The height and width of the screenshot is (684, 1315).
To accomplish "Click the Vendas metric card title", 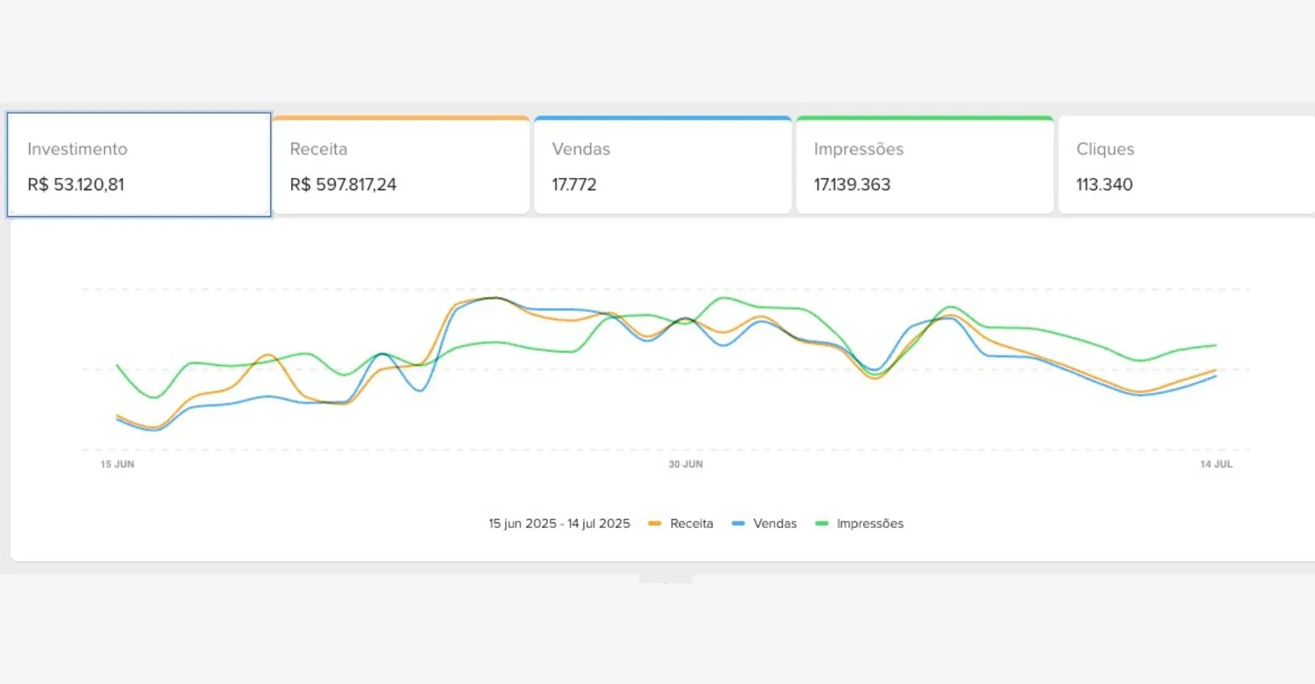I will click(581, 149).
